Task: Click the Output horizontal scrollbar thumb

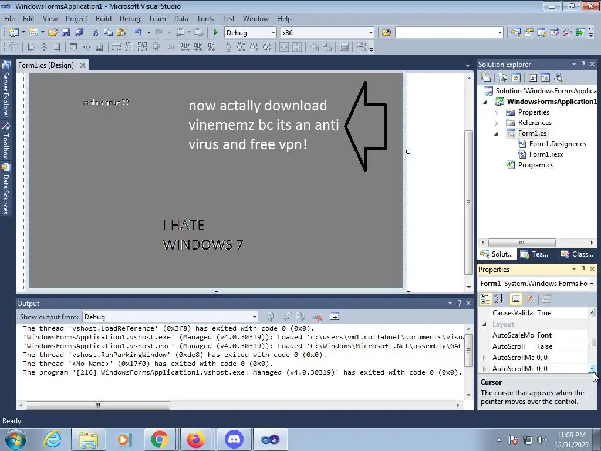Action: [x=98, y=405]
